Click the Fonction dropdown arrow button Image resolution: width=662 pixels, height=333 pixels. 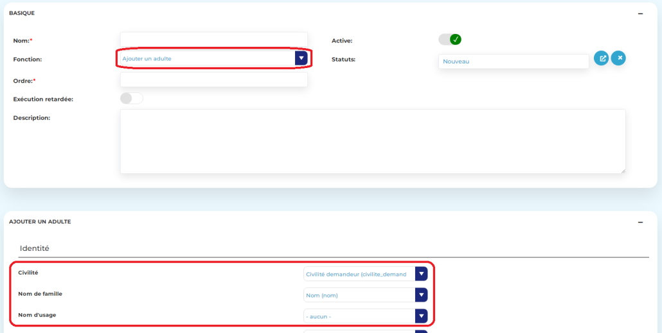tap(301, 58)
